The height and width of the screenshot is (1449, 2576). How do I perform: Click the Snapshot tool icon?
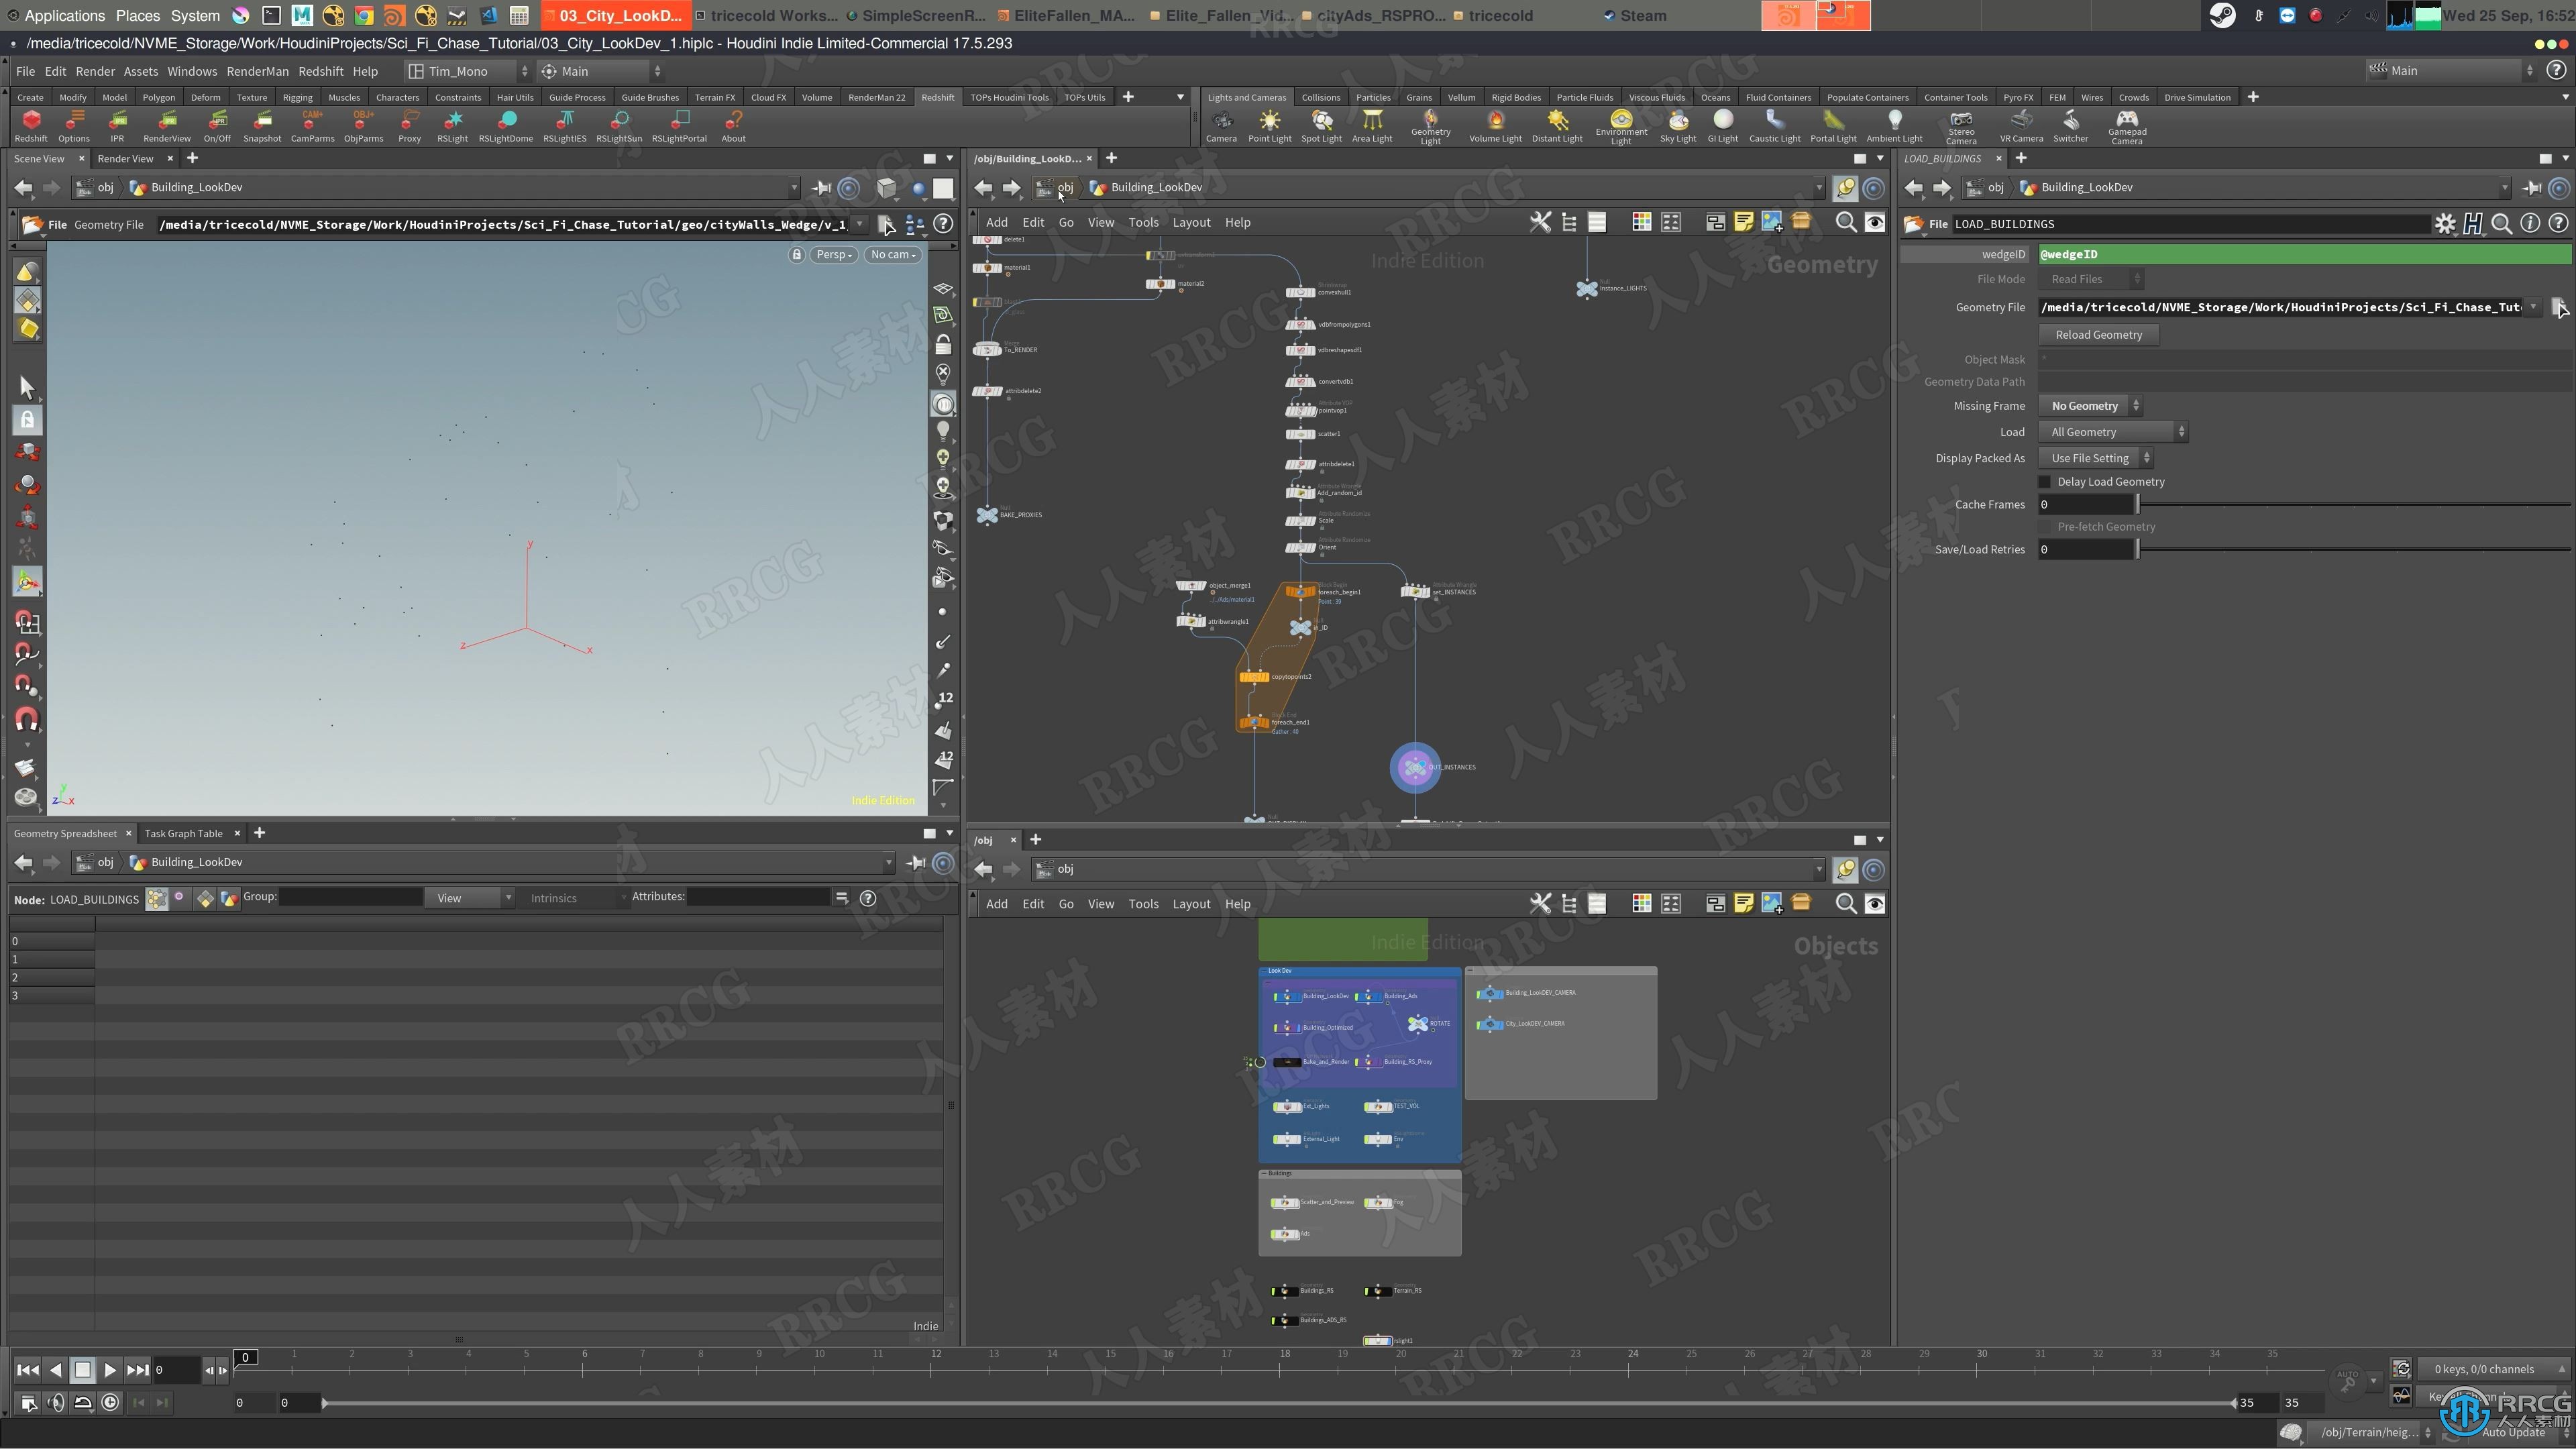(262, 124)
